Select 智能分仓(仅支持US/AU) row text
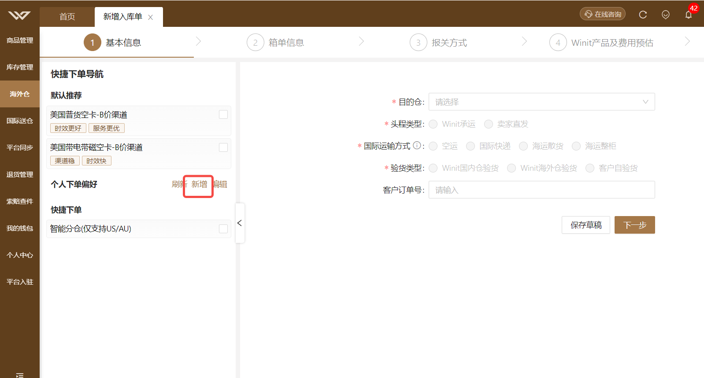704x378 pixels. tap(91, 229)
